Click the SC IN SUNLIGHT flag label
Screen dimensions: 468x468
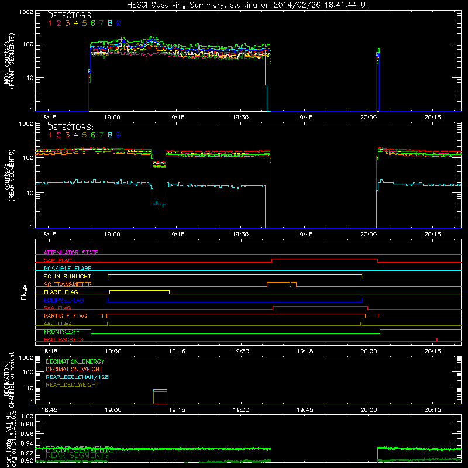[67, 276]
